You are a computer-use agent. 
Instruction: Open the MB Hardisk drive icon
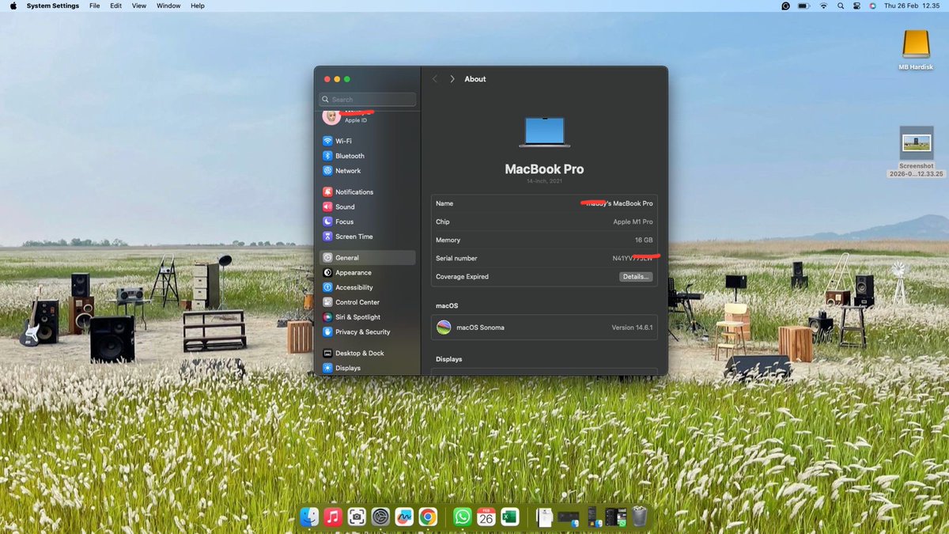click(915, 50)
